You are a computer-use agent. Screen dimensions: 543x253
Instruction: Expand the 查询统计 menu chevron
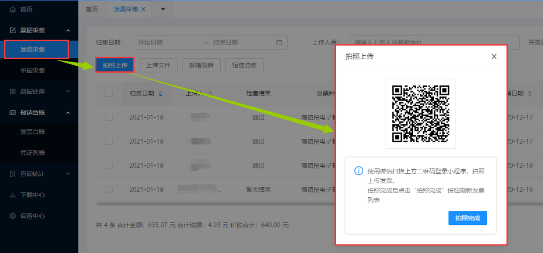(x=68, y=174)
